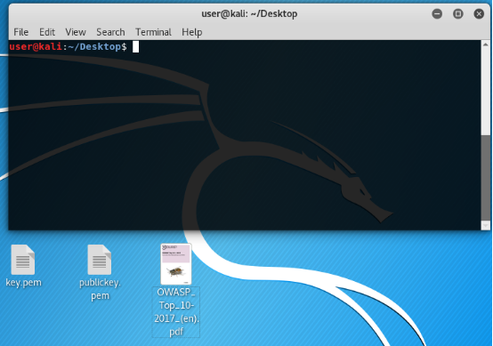Click the terminal prompt user@kali text
This screenshot has width=493, height=346.
[x=36, y=47]
